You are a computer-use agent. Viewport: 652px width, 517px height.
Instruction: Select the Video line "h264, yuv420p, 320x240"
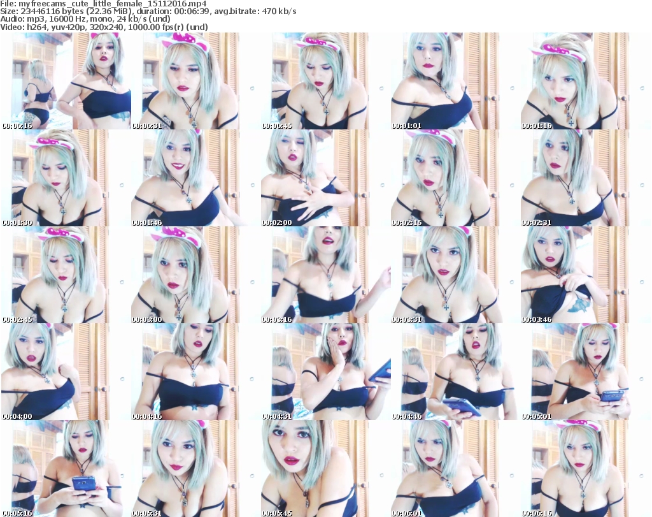(x=76, y=27)
